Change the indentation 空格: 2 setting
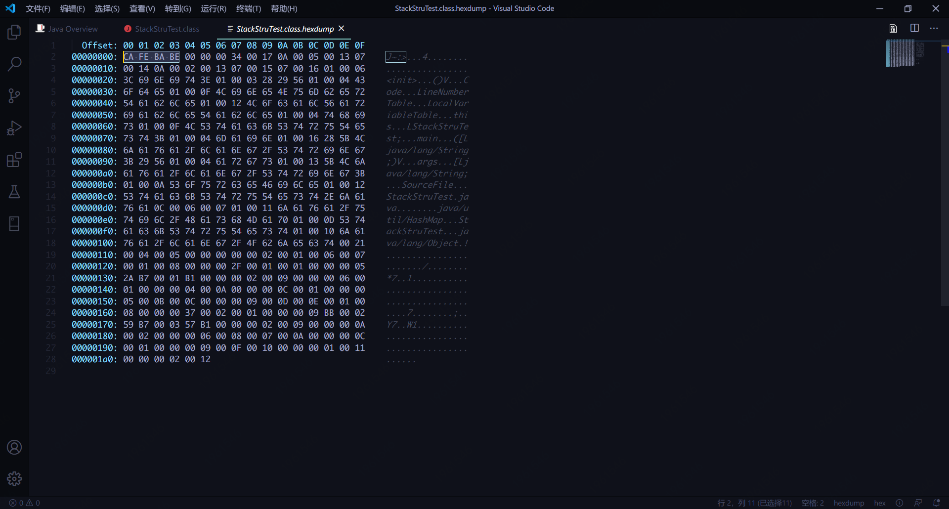The height and width of the screenshot is (509, 949). click(813, 503)
